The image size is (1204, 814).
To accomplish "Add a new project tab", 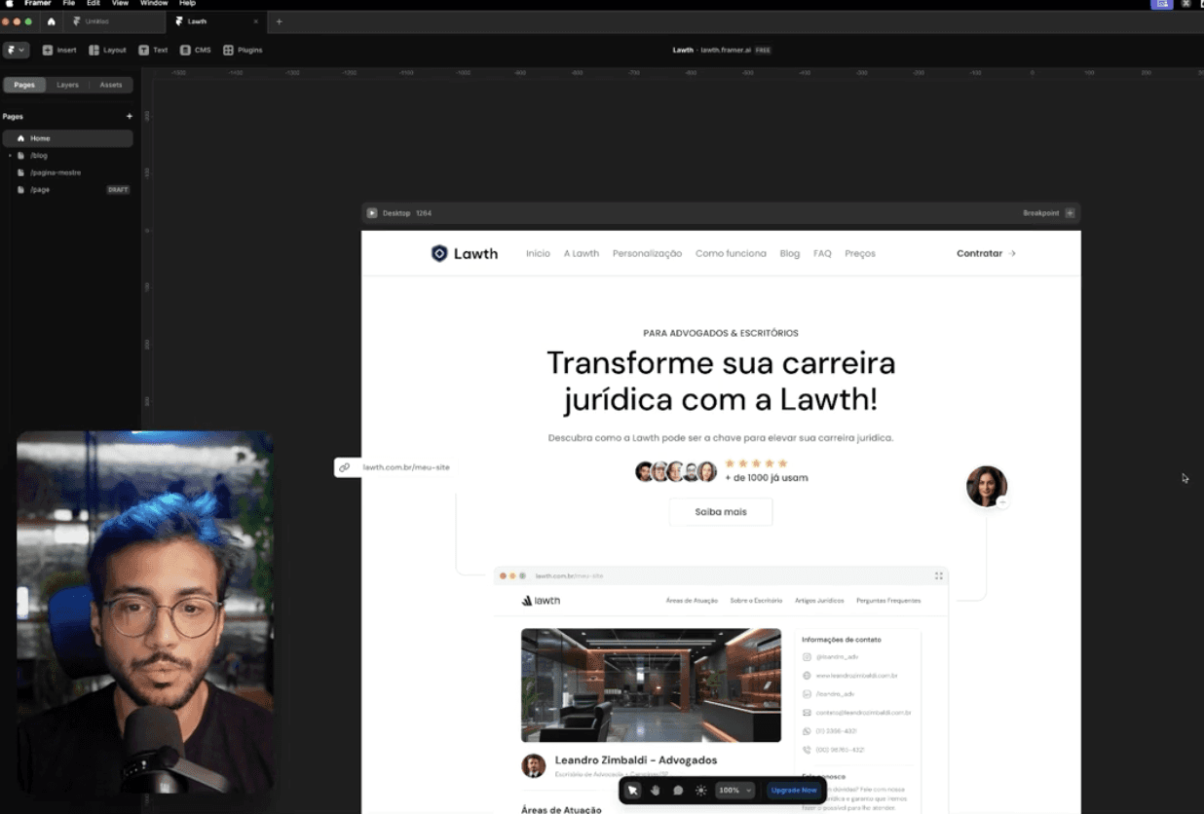I will point(279,21).
